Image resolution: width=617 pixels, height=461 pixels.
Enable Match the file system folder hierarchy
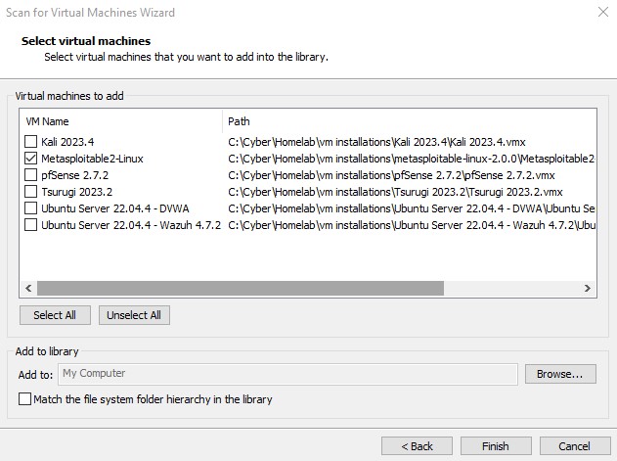[x=24, y=399]
